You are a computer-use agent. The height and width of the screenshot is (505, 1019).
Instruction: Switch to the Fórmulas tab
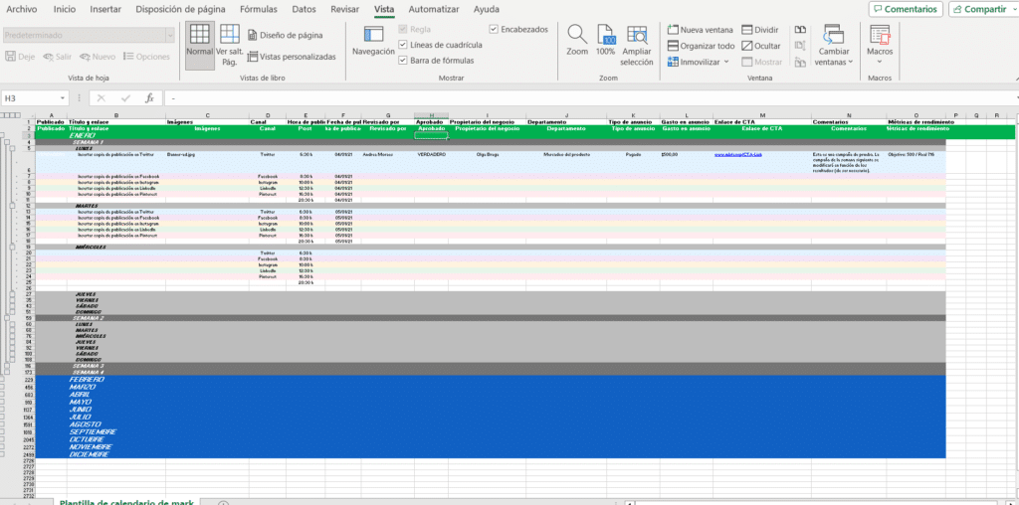tap(259, 9)
